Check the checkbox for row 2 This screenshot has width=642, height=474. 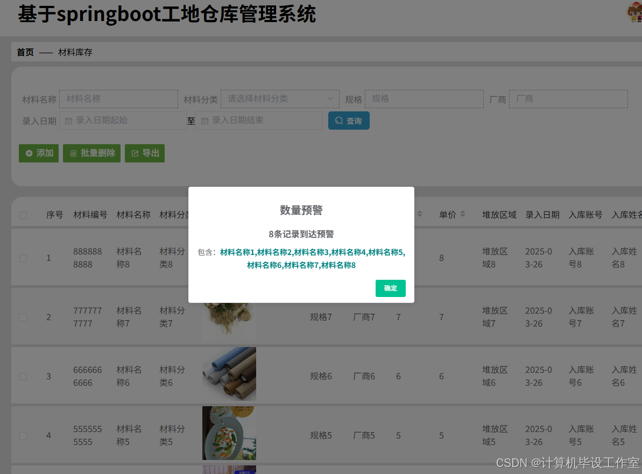[x=23, y=317]
